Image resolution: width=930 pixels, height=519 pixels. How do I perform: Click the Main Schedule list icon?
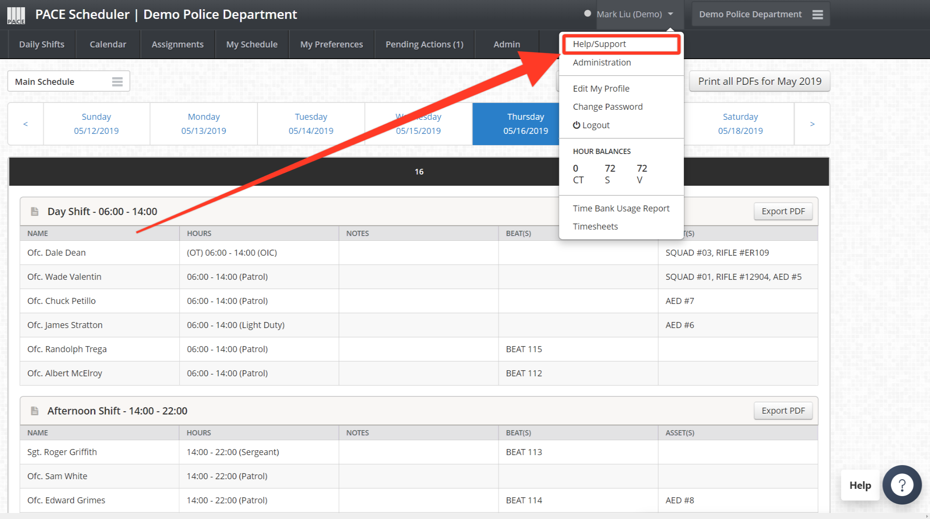click(x=117, y=82)
